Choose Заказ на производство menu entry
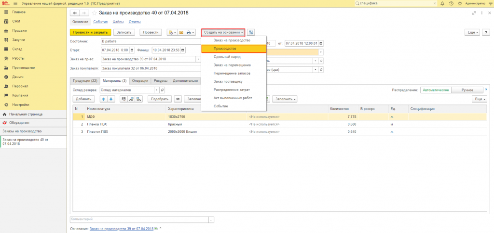The image size is (494, 233). (x=234, y=40)
